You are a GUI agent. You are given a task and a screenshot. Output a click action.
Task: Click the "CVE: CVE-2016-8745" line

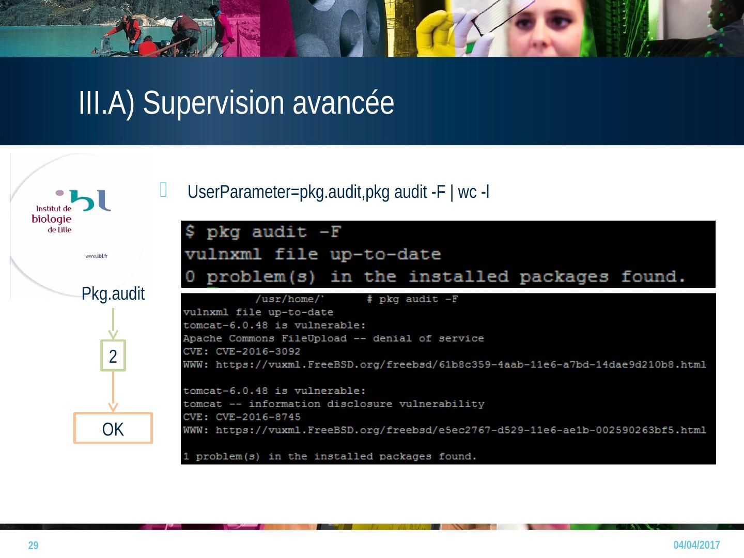pos(242,417)
